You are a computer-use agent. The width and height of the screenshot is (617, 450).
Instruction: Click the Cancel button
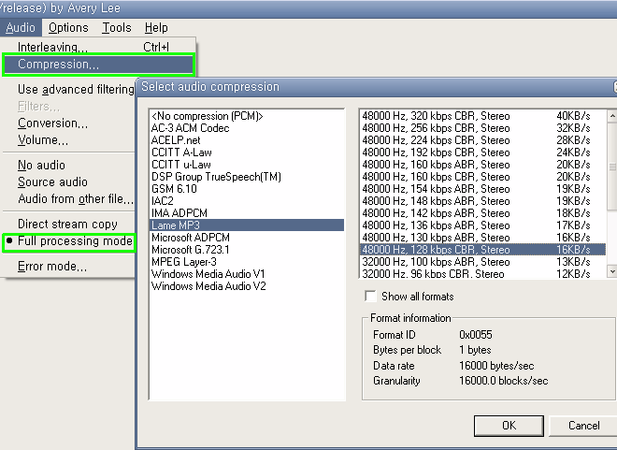click(x=583, y=426)
